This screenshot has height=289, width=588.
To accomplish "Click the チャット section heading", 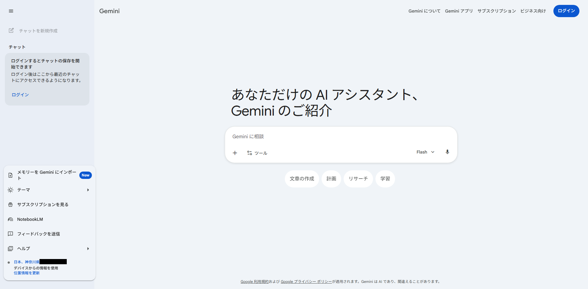I will pos(17,47).
